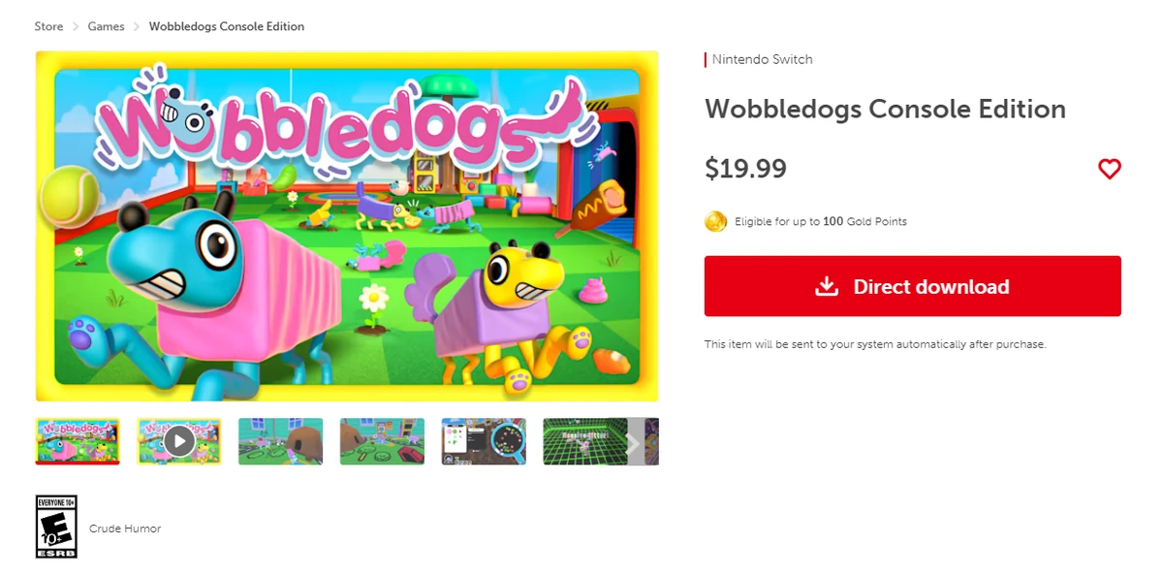Viewport: 1163px width, 577px height.
Task: Toggle the wishlist heart icon
Action: point(1110,169)
